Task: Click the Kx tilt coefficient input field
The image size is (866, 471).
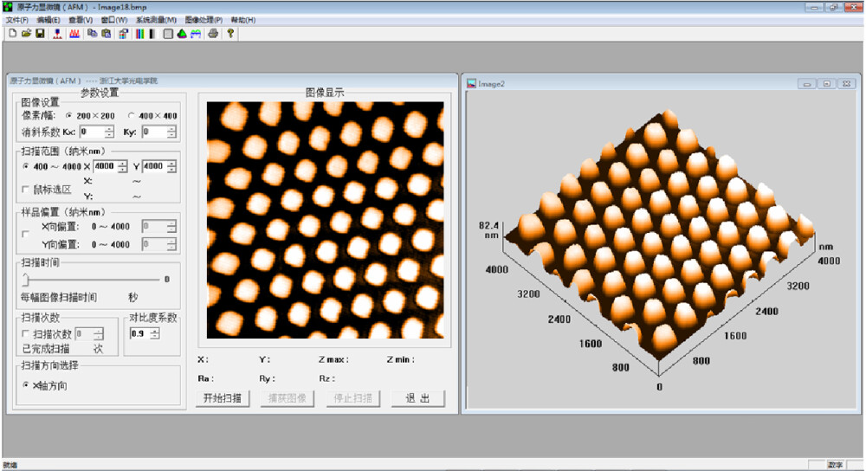Action: coord(93,132)
